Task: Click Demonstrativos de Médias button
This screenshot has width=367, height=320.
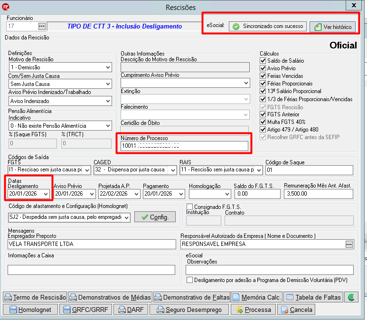Action: tap(110, 297)
